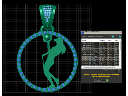Click the SPG column header

click(117, 40)
